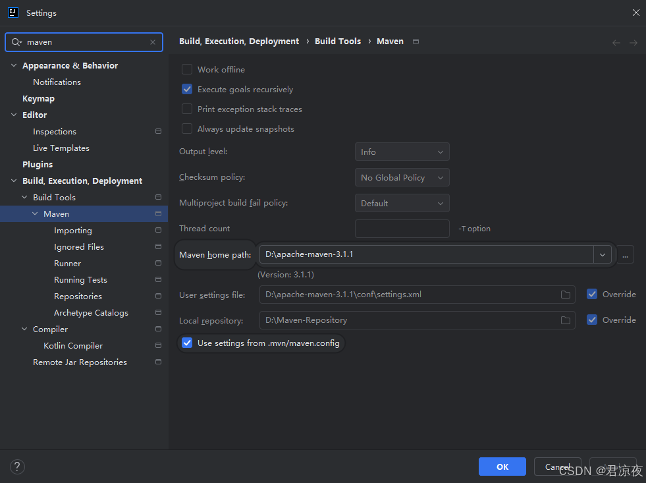Expand the Maven home path dropdown arrow
The width and height of the screenshot is (646, 483).
point(602,254)
